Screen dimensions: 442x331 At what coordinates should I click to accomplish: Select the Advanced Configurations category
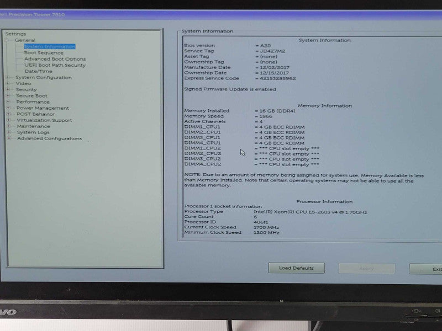pyautogui.click(x=49, y=138)
